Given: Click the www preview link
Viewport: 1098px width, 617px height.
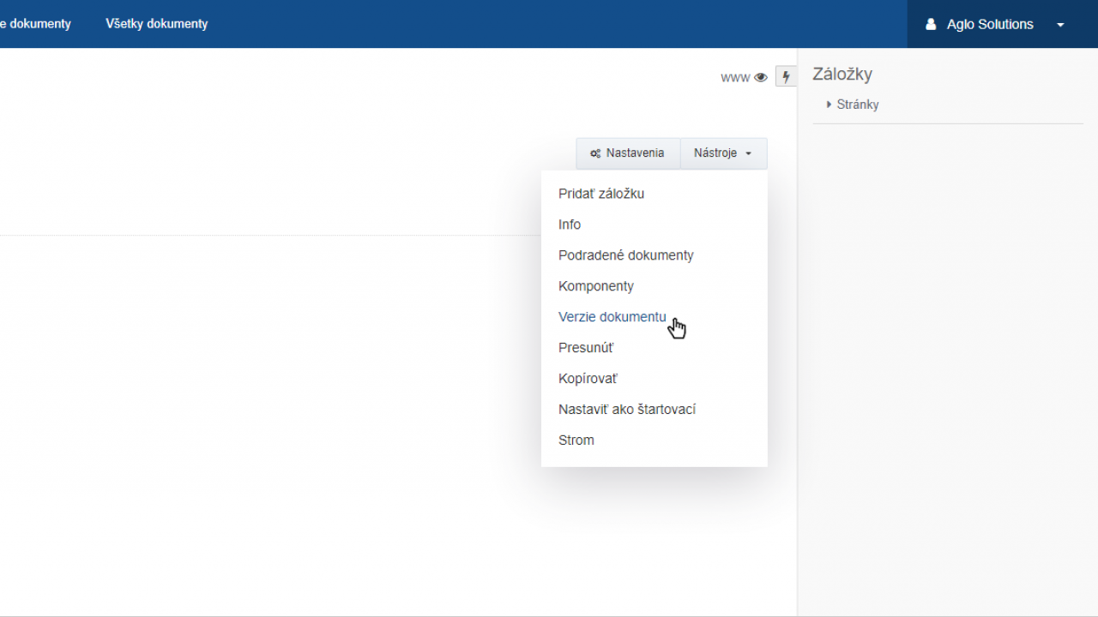Looking at the screenshot, I should (x=735, y=77).
